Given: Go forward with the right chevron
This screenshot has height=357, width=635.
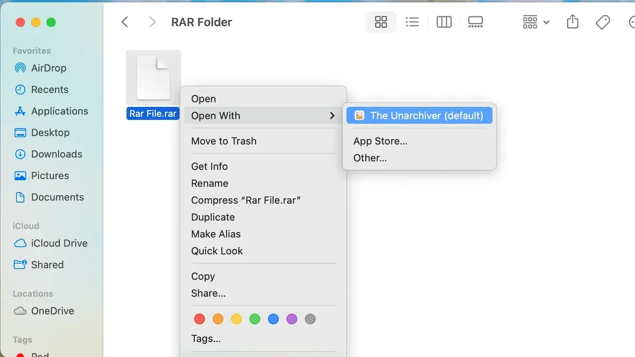Looking at the screenshot, I should 152,22.
